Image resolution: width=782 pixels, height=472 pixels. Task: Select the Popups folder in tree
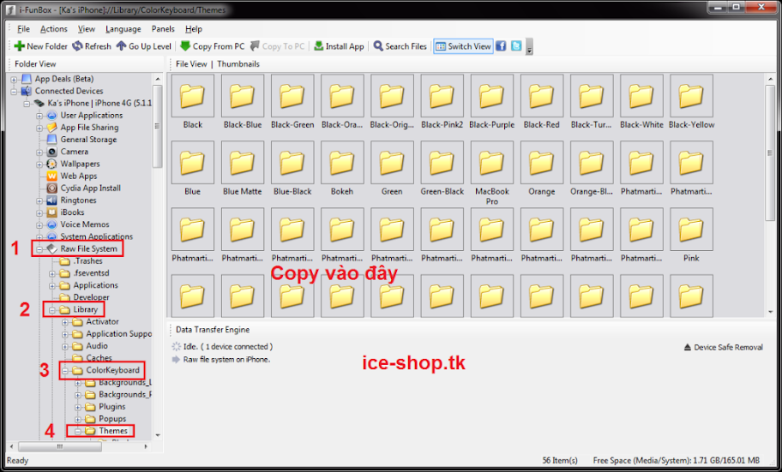click(x=112, y=419)
